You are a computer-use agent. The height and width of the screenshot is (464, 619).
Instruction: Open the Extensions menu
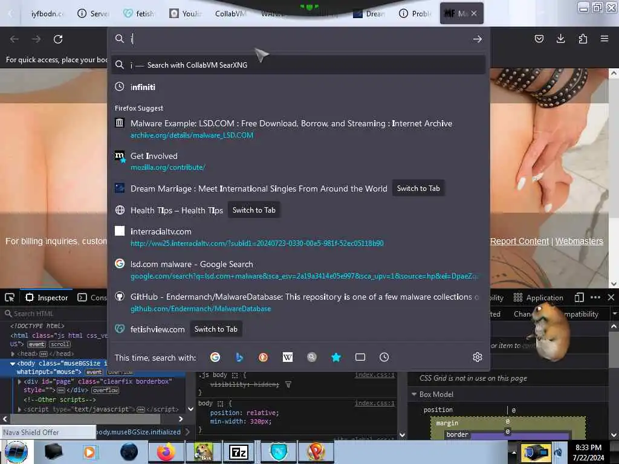[583, 39]
